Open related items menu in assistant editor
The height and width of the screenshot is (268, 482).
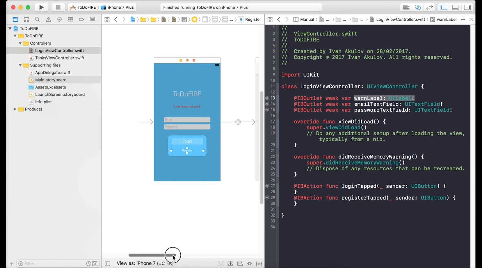[x=270, y=19]
